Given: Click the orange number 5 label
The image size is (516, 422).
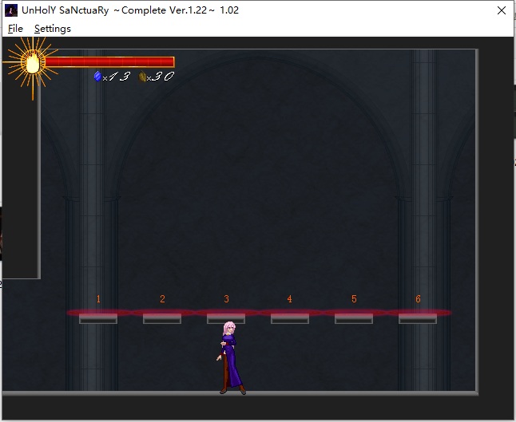Looking at the screenshot, I should [x=354, y=299].
